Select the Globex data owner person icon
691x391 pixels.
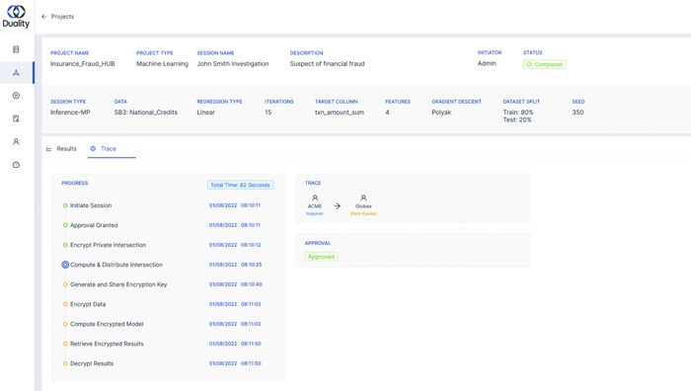(363, 197)
